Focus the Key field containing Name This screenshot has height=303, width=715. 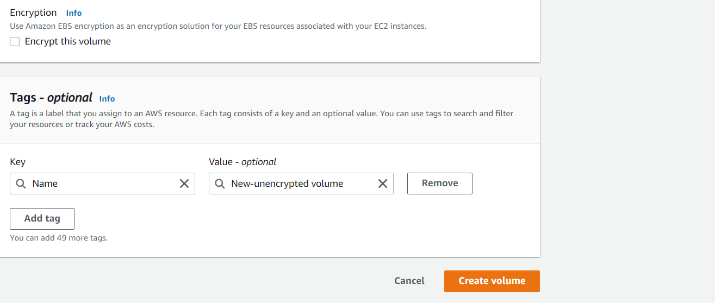pyautogui.click(x=102, y=184)
